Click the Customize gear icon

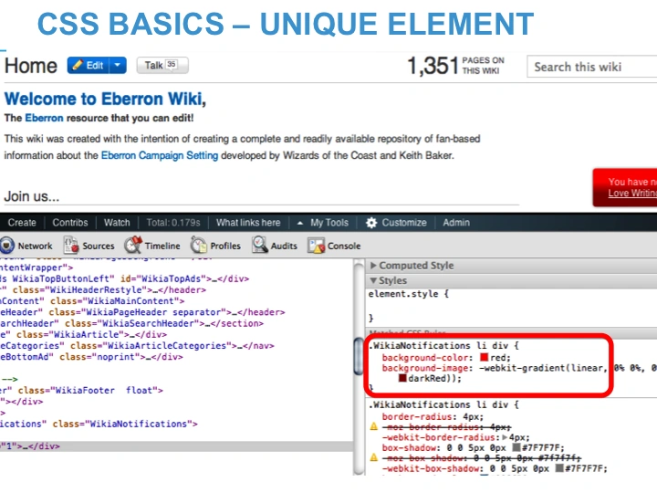[371, 223]
